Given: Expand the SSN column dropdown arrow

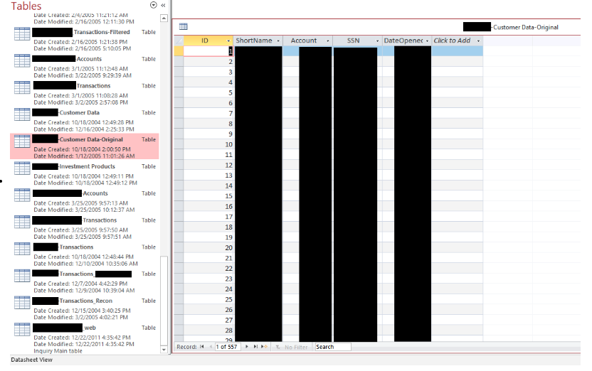Looking at the screenshot, I should tap(377, 41).
